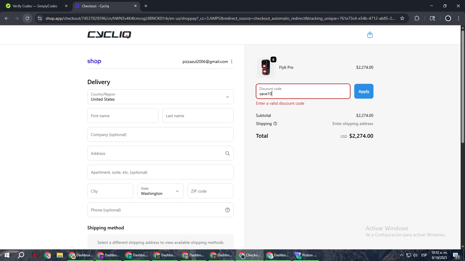Screen dimensions: 465x261
Task: Click the Address search magnifier icon
Action: click(x=228, y=153)
